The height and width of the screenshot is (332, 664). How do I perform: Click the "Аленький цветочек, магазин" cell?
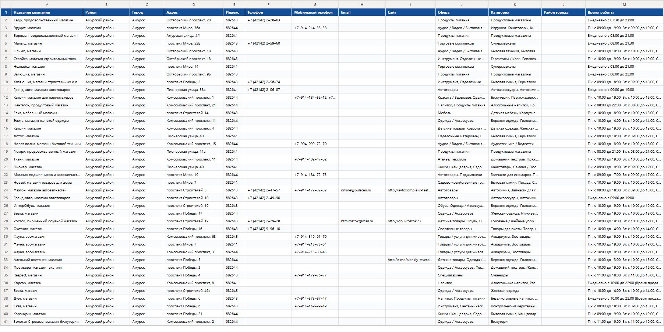tap(47, 260)
